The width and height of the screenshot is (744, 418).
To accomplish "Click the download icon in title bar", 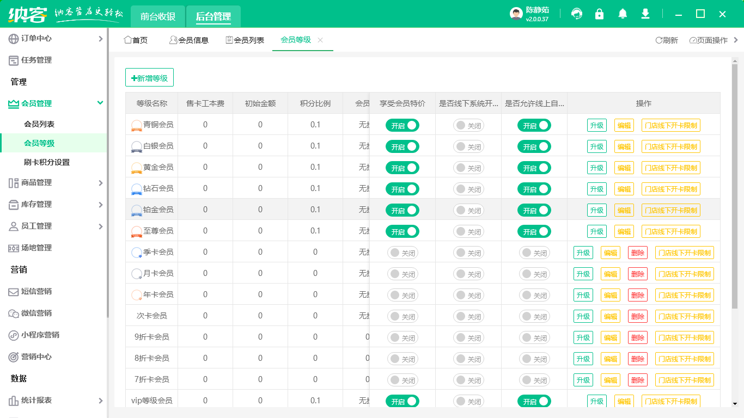I will point(645,14).
